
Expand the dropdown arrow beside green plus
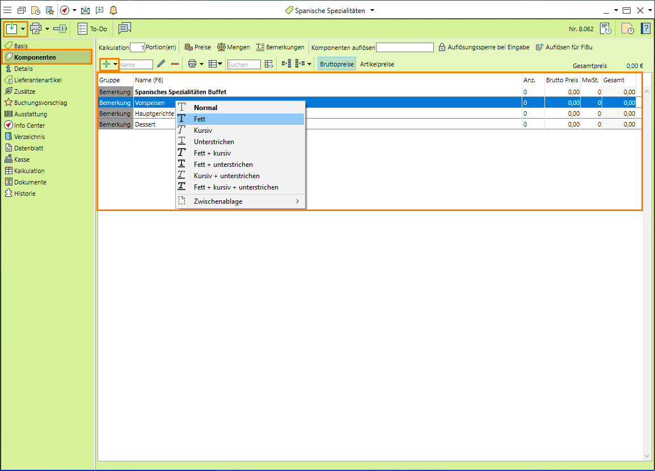coord(115,64)
